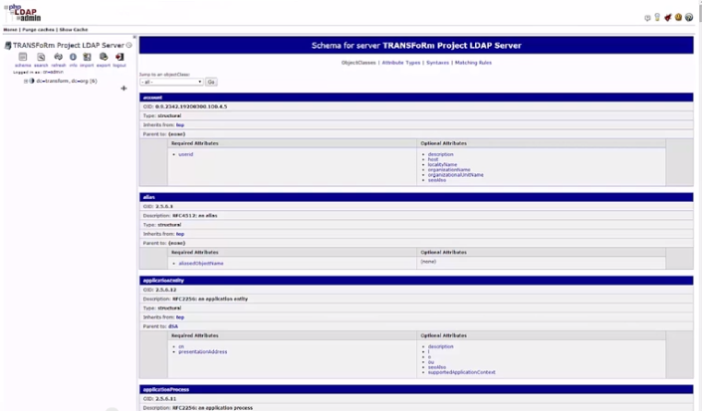Click the lightbulb icon at top right
The width and height of the screenshot is (702, 411).
657,17
